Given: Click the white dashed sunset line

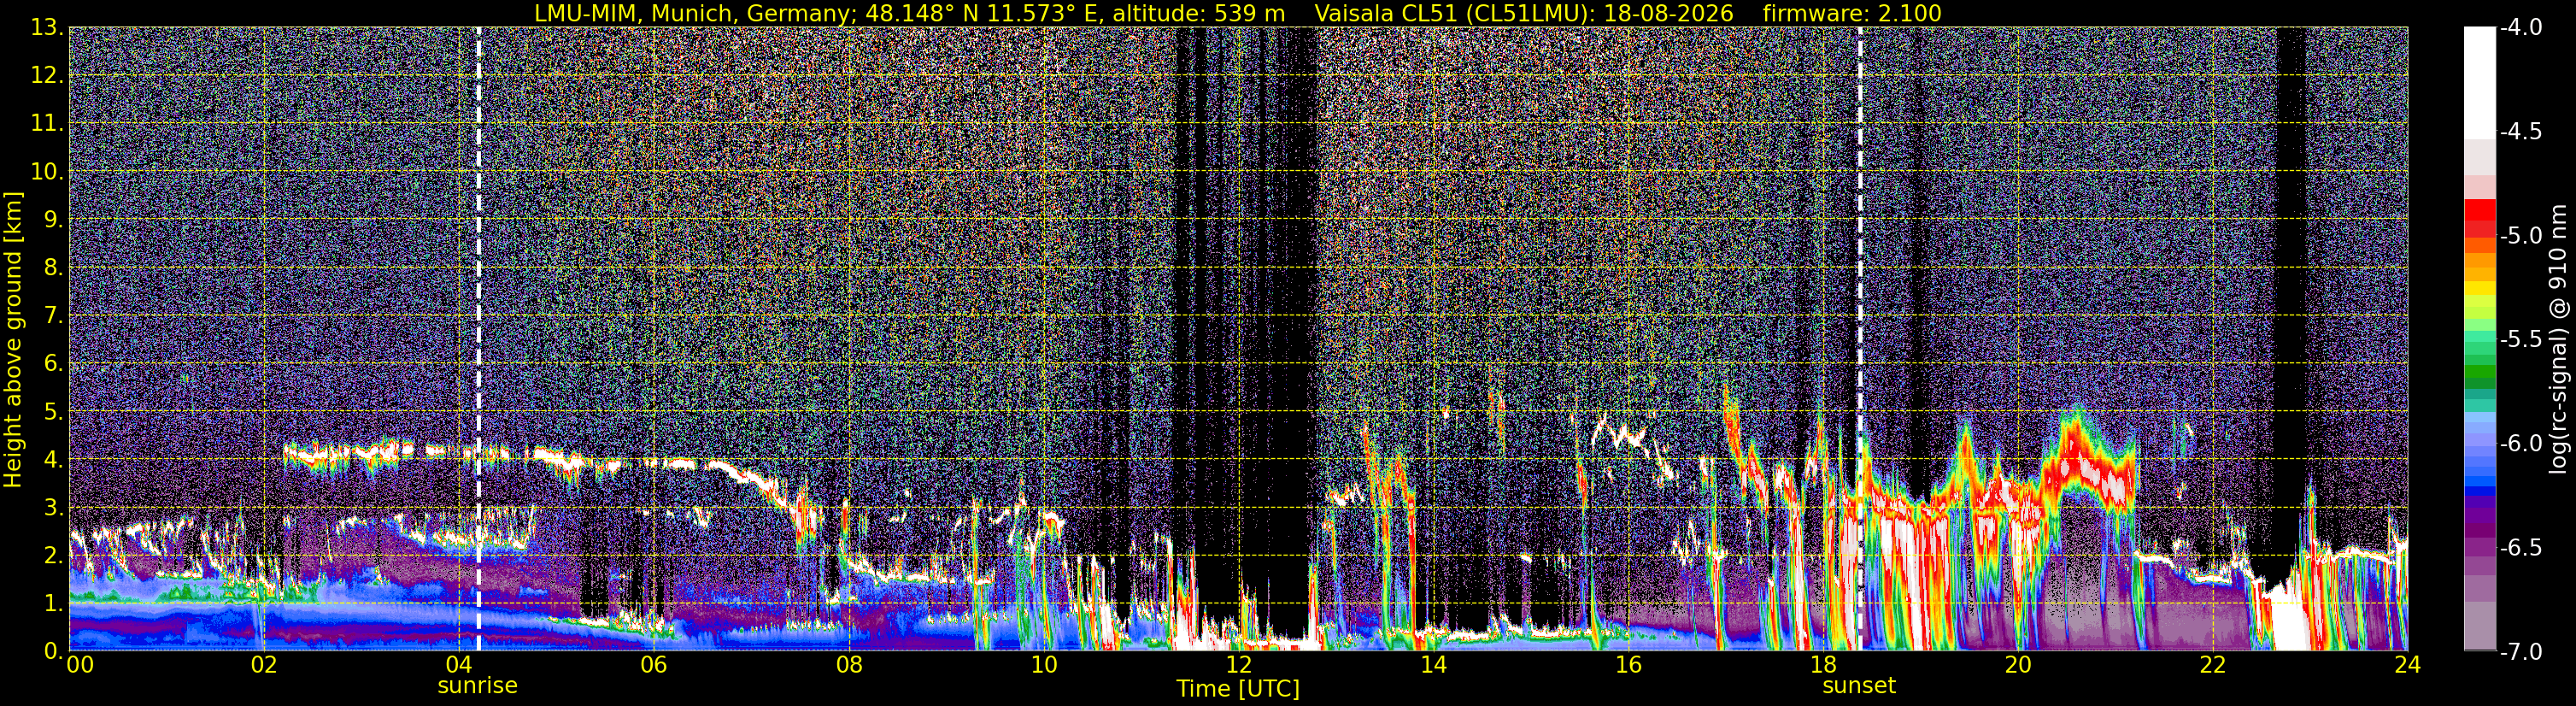Looking at the screenshot, I should [1860, 339].
